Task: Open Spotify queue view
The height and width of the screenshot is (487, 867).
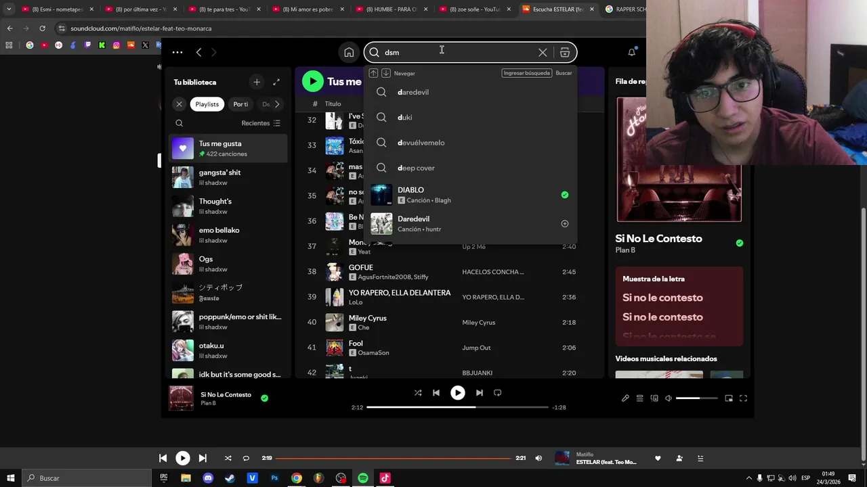Action: tap(639, 398)
